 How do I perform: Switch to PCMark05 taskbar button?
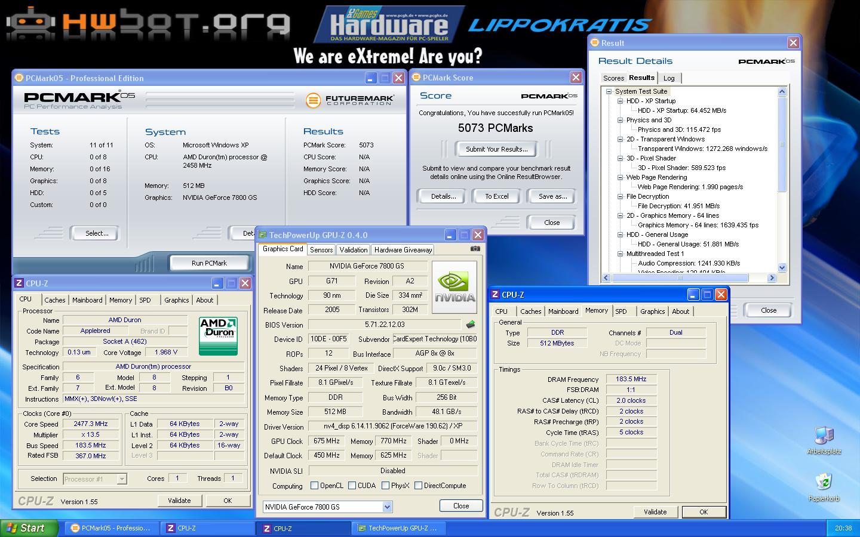(112, 528)
